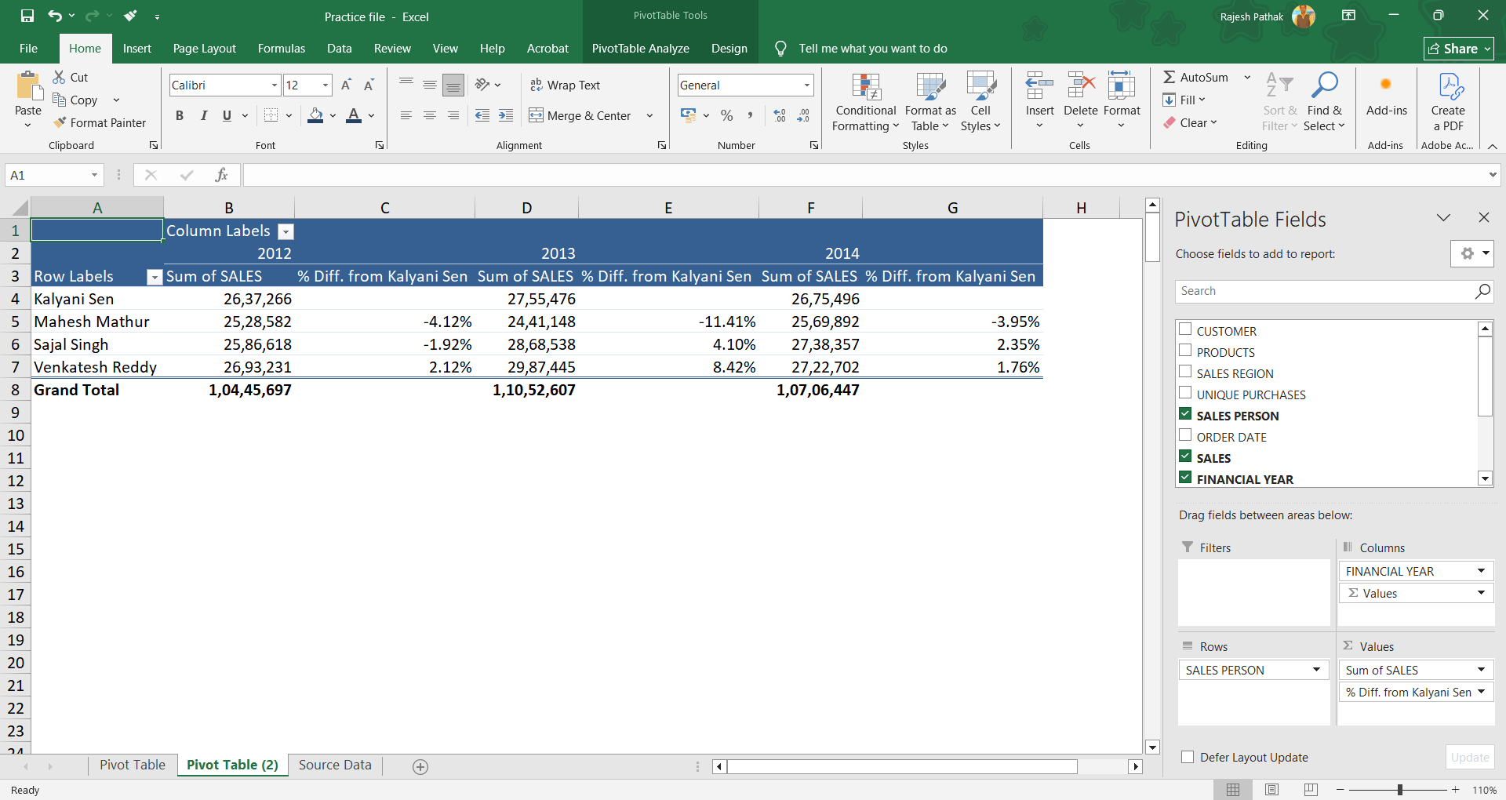Open the Column Labels filter dropdown
Screen dimensions: 1506x800
coord(286,231)
